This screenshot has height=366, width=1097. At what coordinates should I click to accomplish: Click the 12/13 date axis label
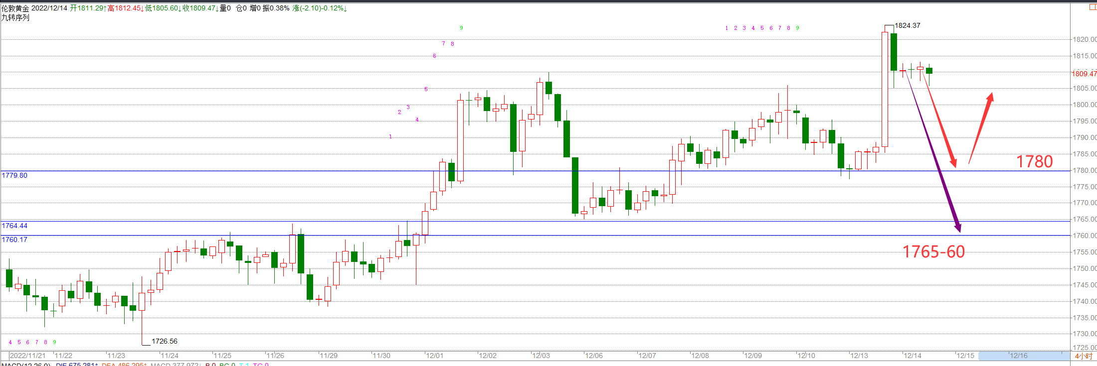pos(859,356)
